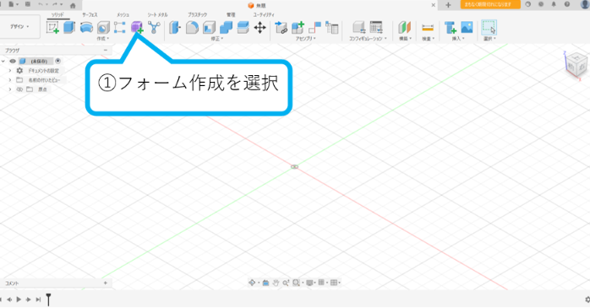Select the Create Sketch tool
The width and height of the screenshot is (590, 308).
pyautogui.click(x=52, y=27)
